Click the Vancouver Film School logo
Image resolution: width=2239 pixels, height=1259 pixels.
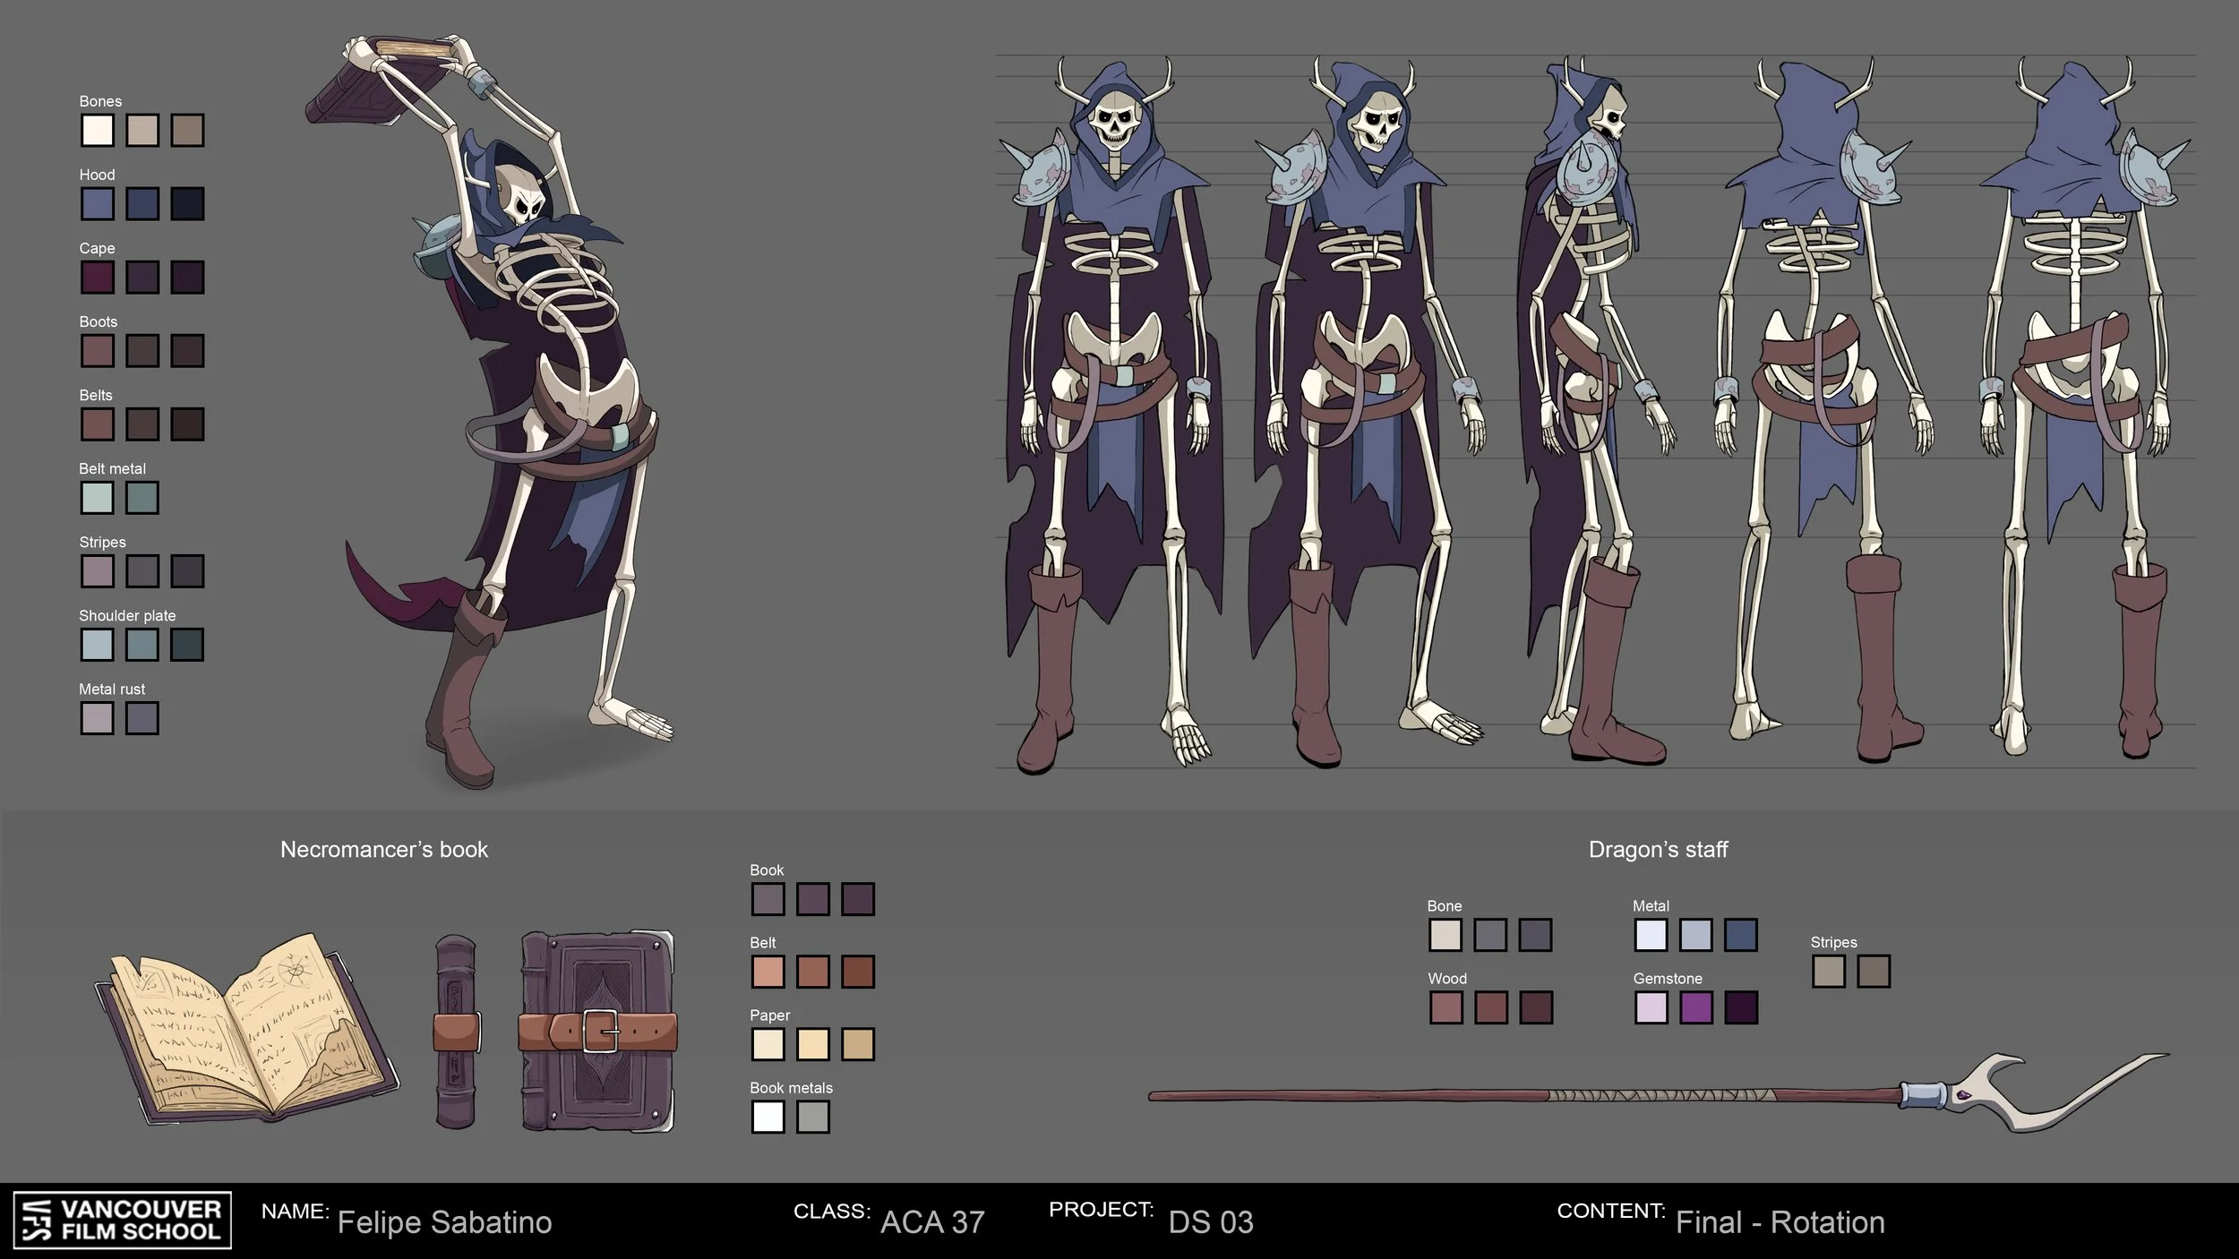pyautogui.click(x=121, y=1220)
